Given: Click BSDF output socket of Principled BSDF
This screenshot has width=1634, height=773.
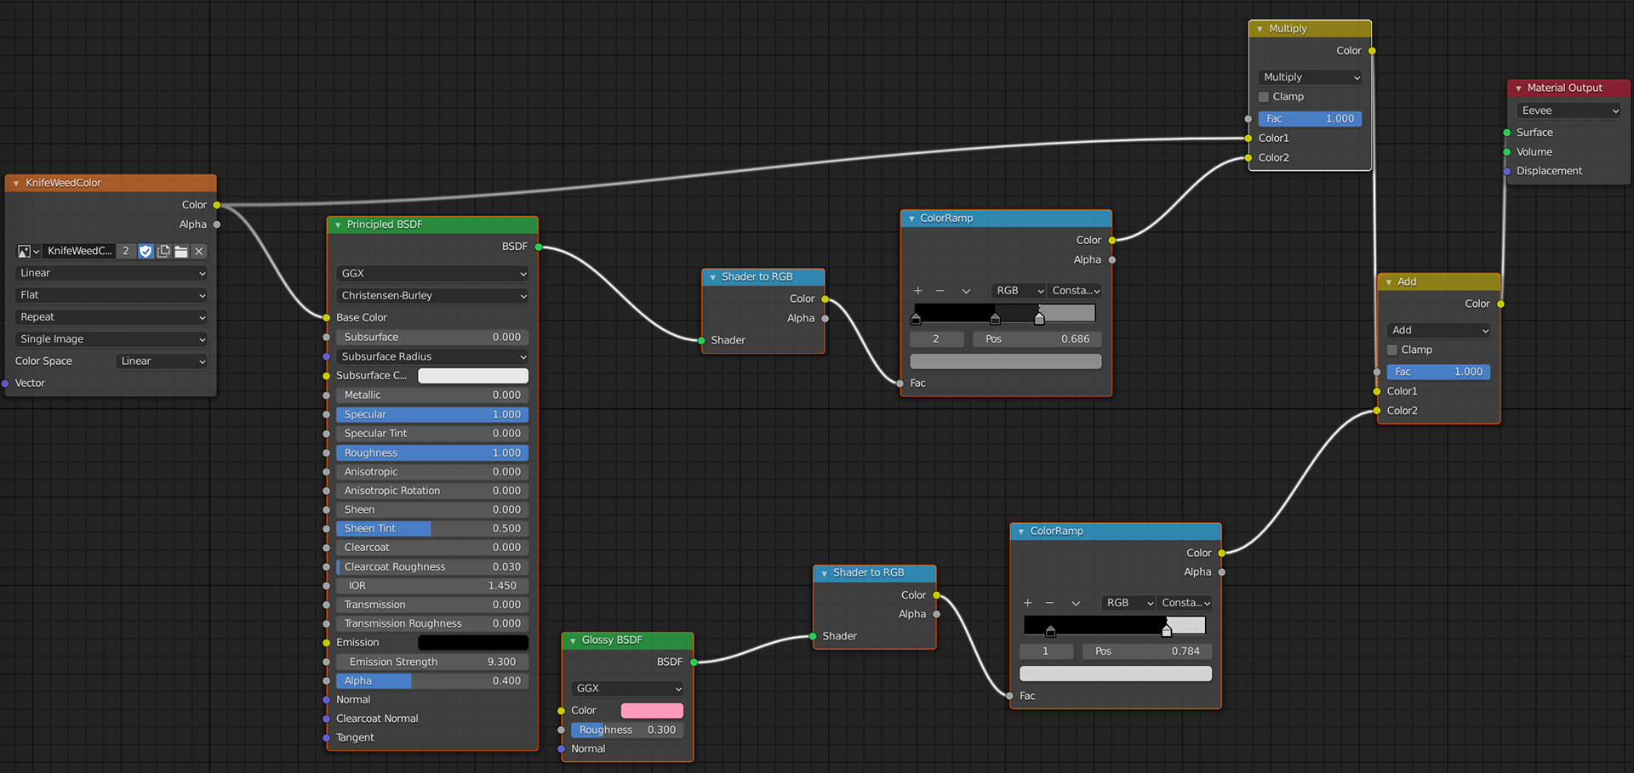Looking at the screenshot, I should [x=539, y=247].
